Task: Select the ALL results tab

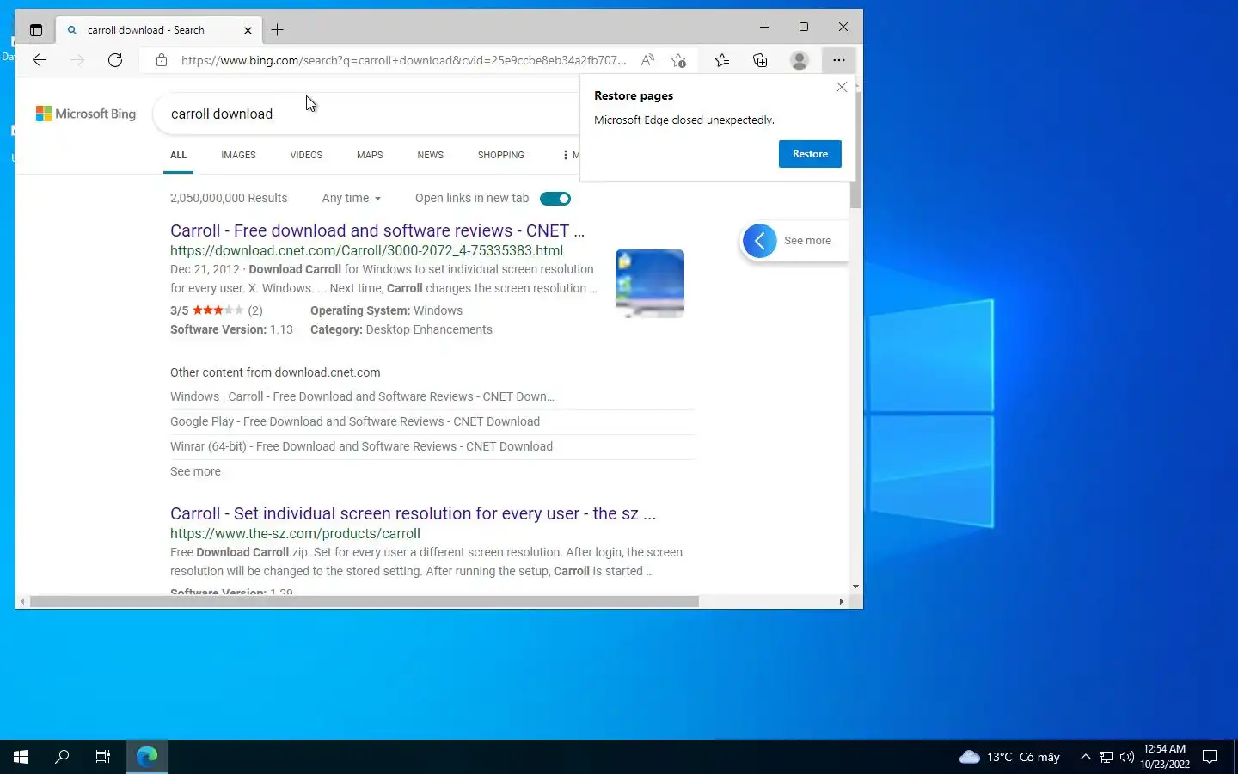Action: (x=178, y=155)
